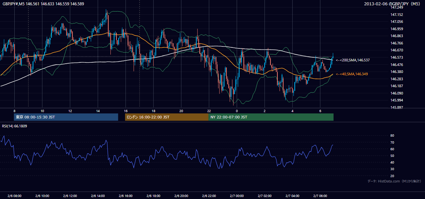This screenshot has height=199, width=425.
Task: Click the HistData.com data source credit
Action: 394,181
